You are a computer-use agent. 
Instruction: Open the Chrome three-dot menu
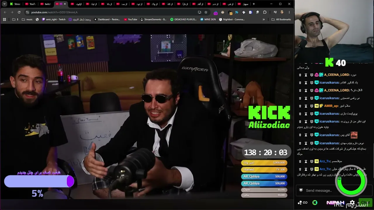pos(289,12)
